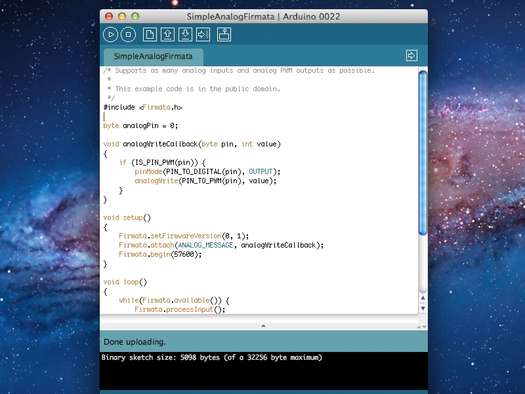Click the comment line 'Supports as many analog inputs'

coord(239,70)
